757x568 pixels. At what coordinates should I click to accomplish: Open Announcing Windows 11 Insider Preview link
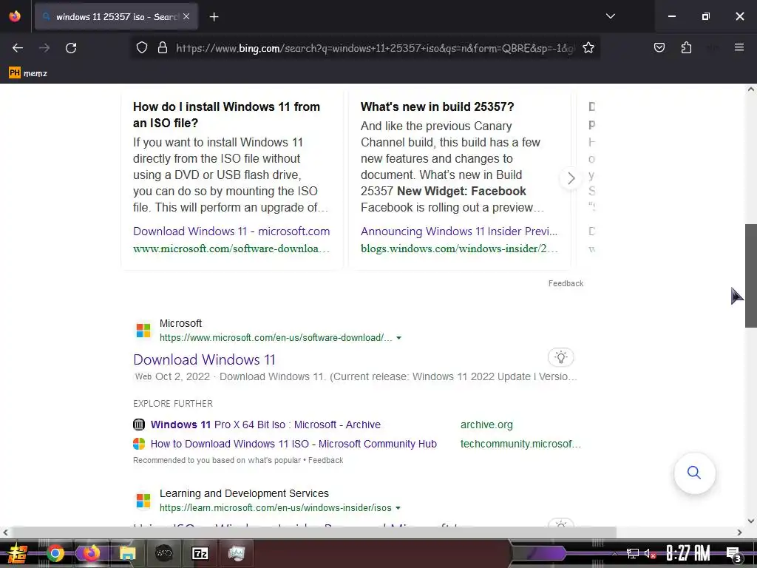(458, 231)
